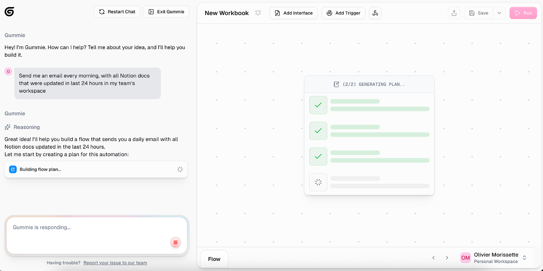Screen dimensions: 543x271
Task: Click the Great idea response text
Action: coord(91,146)
